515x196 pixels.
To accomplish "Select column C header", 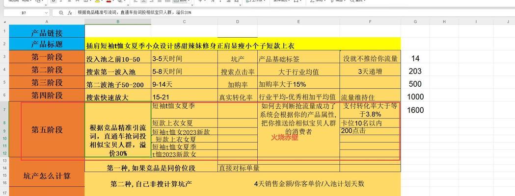I will coord(184,22).
